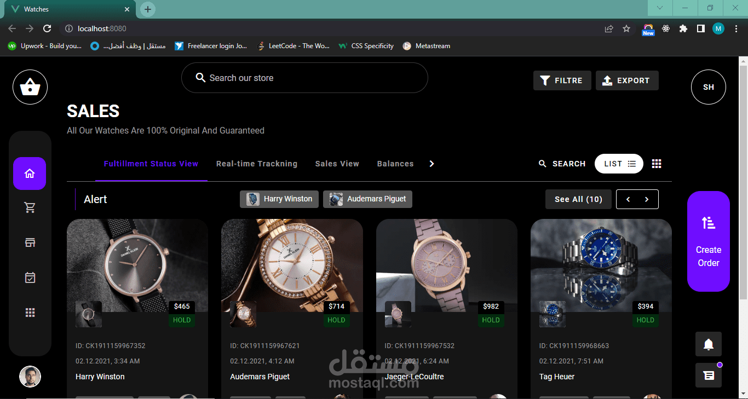Open the store icon in sidebar
The height and width of the screenshot is (399, 748).
coord(30,242)
